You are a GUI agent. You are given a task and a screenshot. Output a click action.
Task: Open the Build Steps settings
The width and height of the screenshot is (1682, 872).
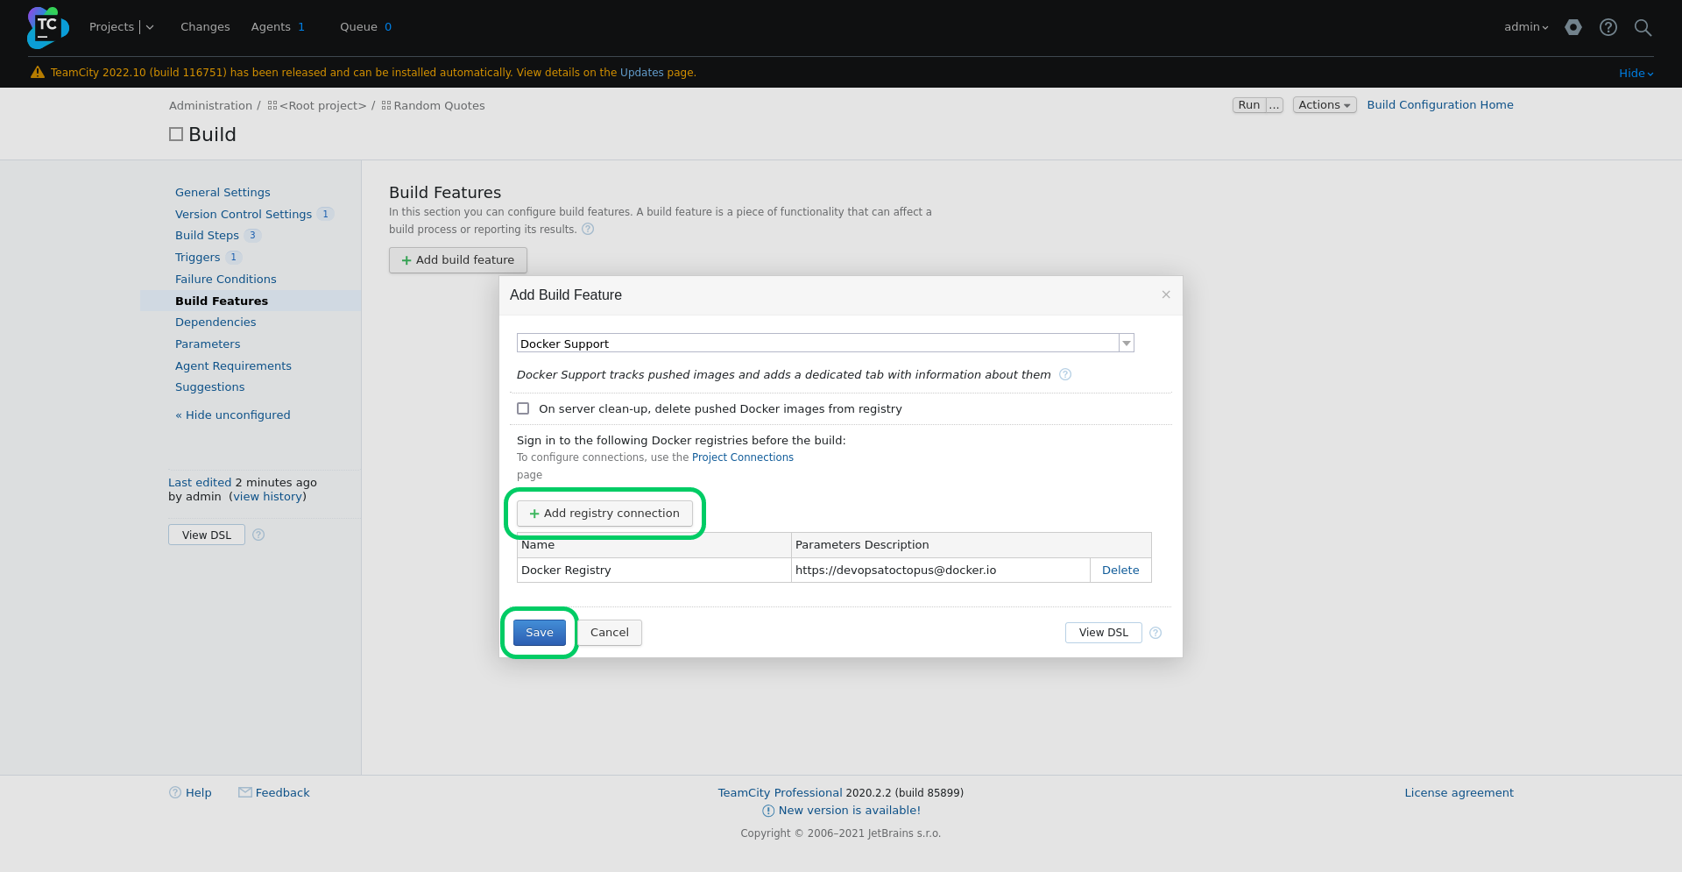tap(207, 235)
